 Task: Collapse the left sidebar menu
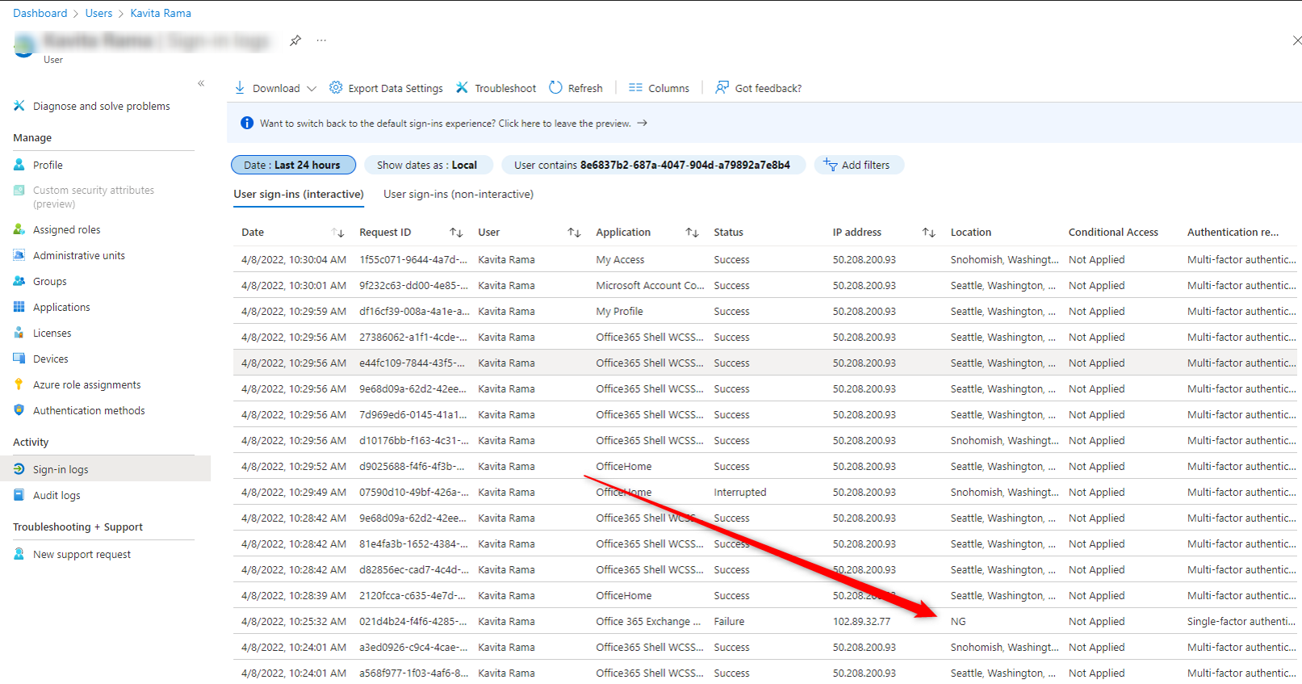tap(201, 83)
